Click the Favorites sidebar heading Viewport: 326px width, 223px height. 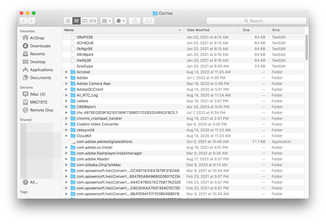click(27, 31)
